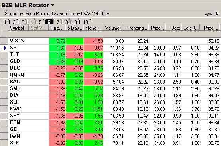Image resolution: width=221 pixels, height=146 pixels.
Task: Open the BZB MLR Rotator dropdown
Action: [52, 5]
